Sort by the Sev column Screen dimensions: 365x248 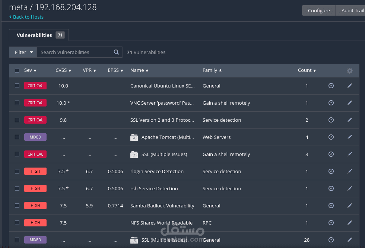point(30,70)
